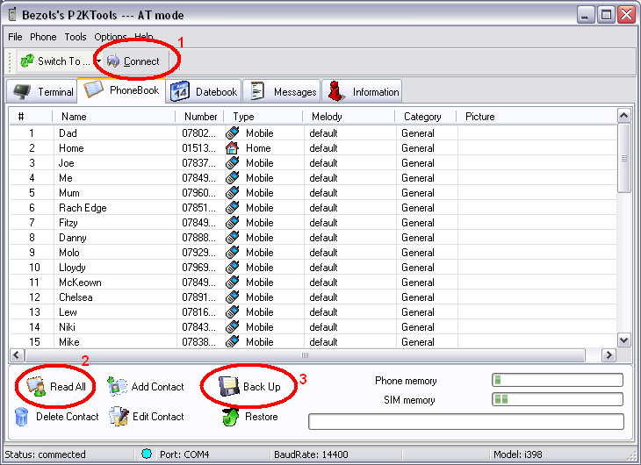Click the green Restore arrow icon
Image resolution: width=641 pixels, height=465 pixels.
(x=231, y=417)
